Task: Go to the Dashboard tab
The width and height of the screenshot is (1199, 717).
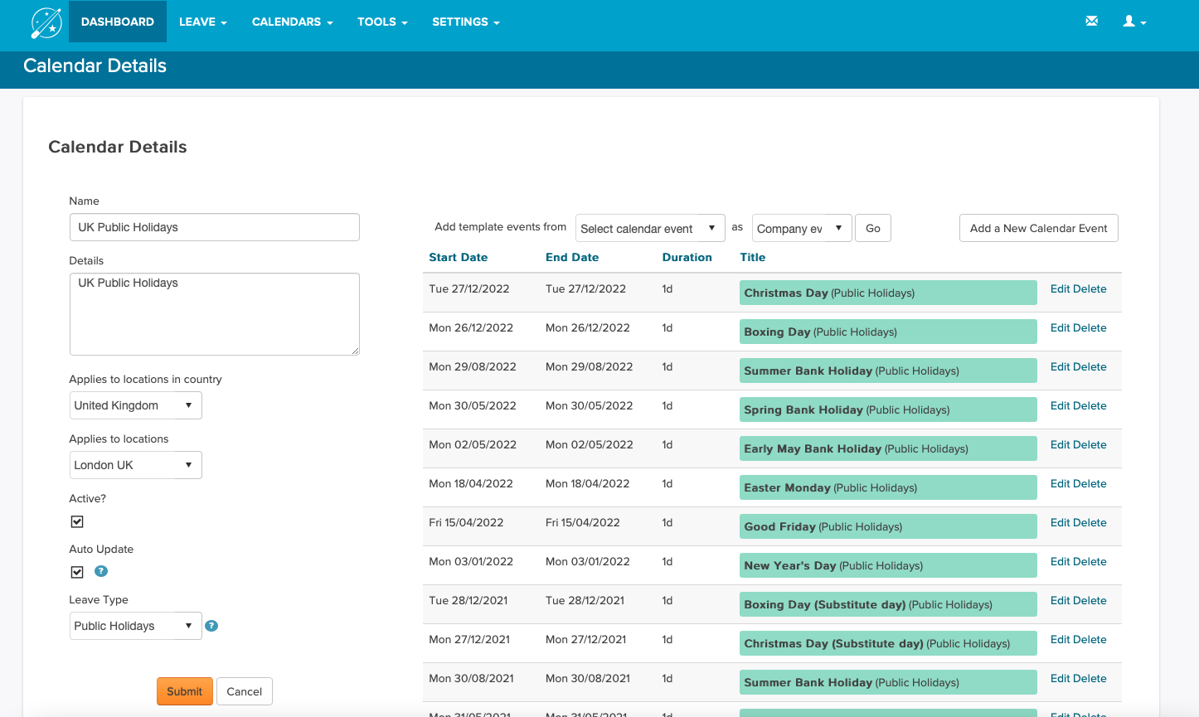Action: (118, 22)
